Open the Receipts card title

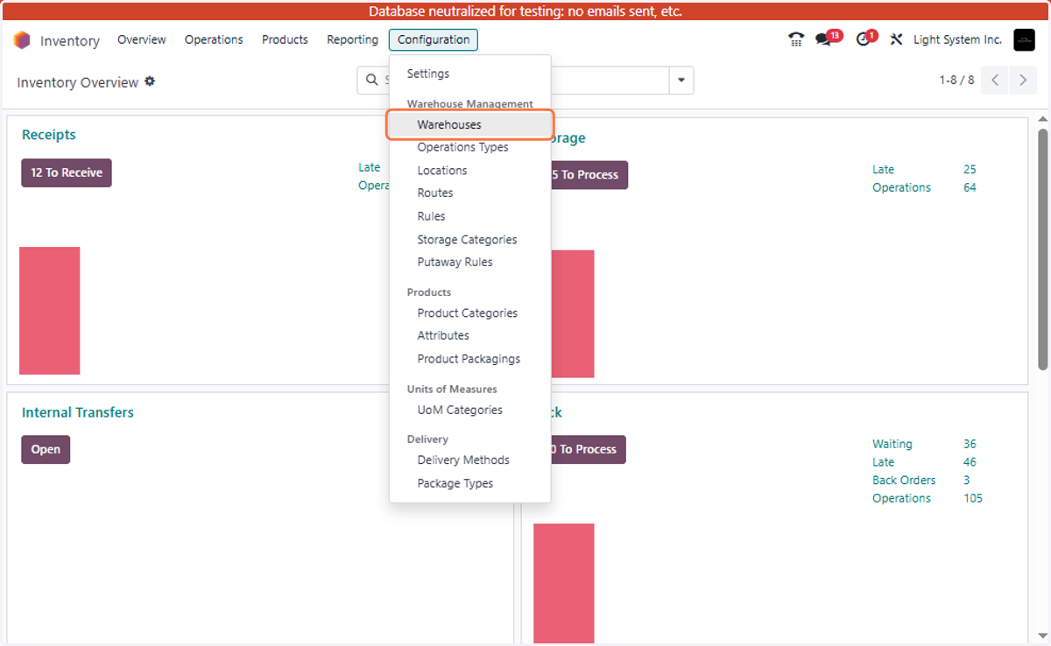[x=49, y=135]
